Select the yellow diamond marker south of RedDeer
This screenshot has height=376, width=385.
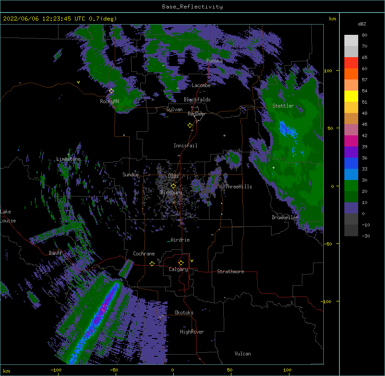click(190, 125)
